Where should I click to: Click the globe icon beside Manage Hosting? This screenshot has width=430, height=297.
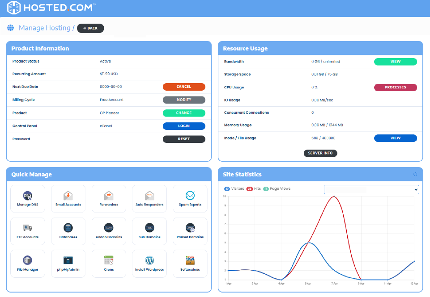click(x=10, y=28)
